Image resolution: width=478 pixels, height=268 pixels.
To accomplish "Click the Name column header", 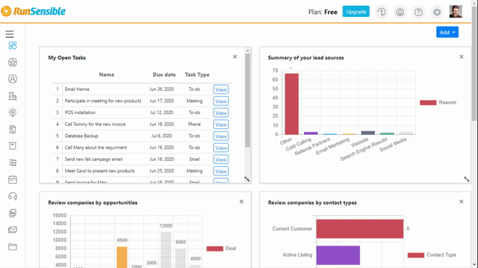I will tap(106, 74).
